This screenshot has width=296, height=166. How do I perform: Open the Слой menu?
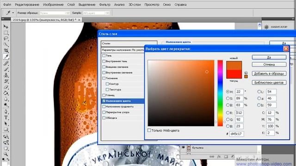click(71, 5)
